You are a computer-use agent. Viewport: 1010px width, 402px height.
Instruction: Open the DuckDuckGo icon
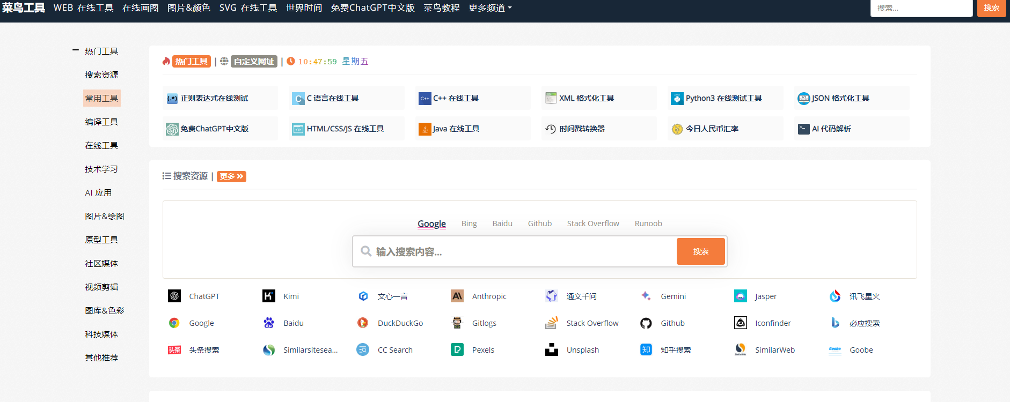pos(363,323)
